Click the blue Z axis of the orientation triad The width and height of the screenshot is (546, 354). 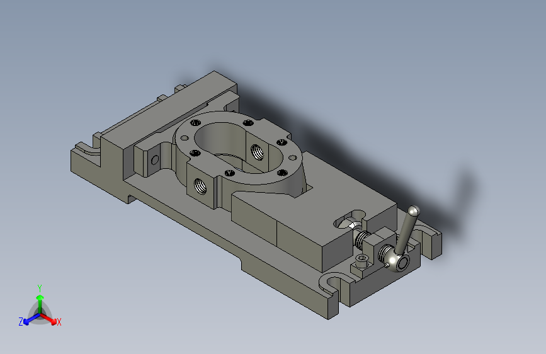pyautogui.click(x=31, y=319)
